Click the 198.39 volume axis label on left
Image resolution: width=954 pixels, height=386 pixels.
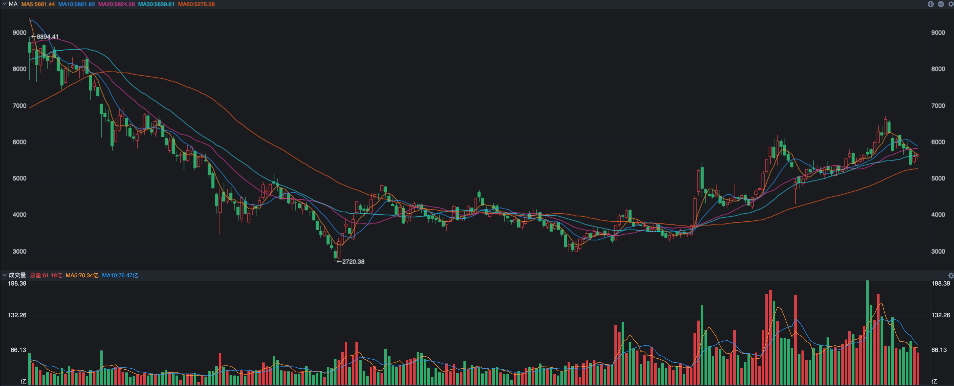(x=17, y=283)
